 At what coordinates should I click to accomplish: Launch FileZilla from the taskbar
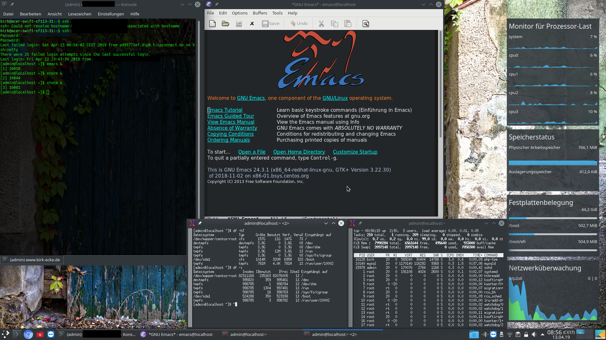click(40, 334)
